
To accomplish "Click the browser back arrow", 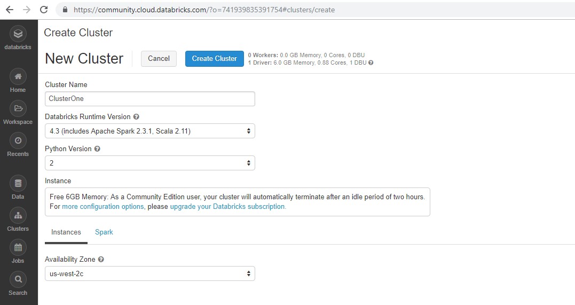I will (10, 10).
